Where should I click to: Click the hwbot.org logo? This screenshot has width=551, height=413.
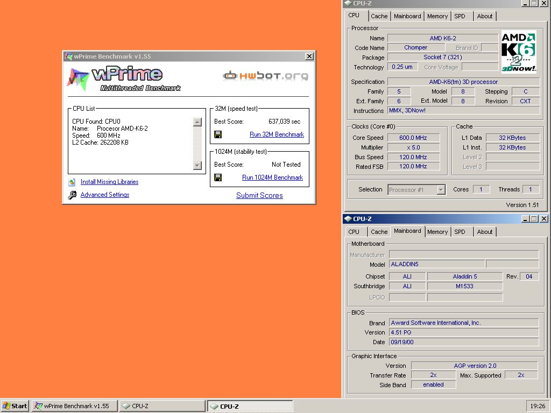[265, 75]
